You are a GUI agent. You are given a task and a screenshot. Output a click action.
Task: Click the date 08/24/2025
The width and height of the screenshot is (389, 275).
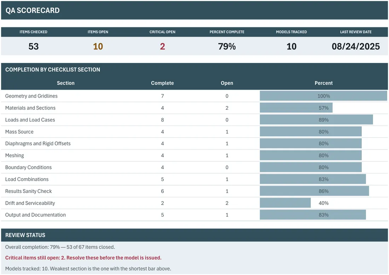point(356,46)
